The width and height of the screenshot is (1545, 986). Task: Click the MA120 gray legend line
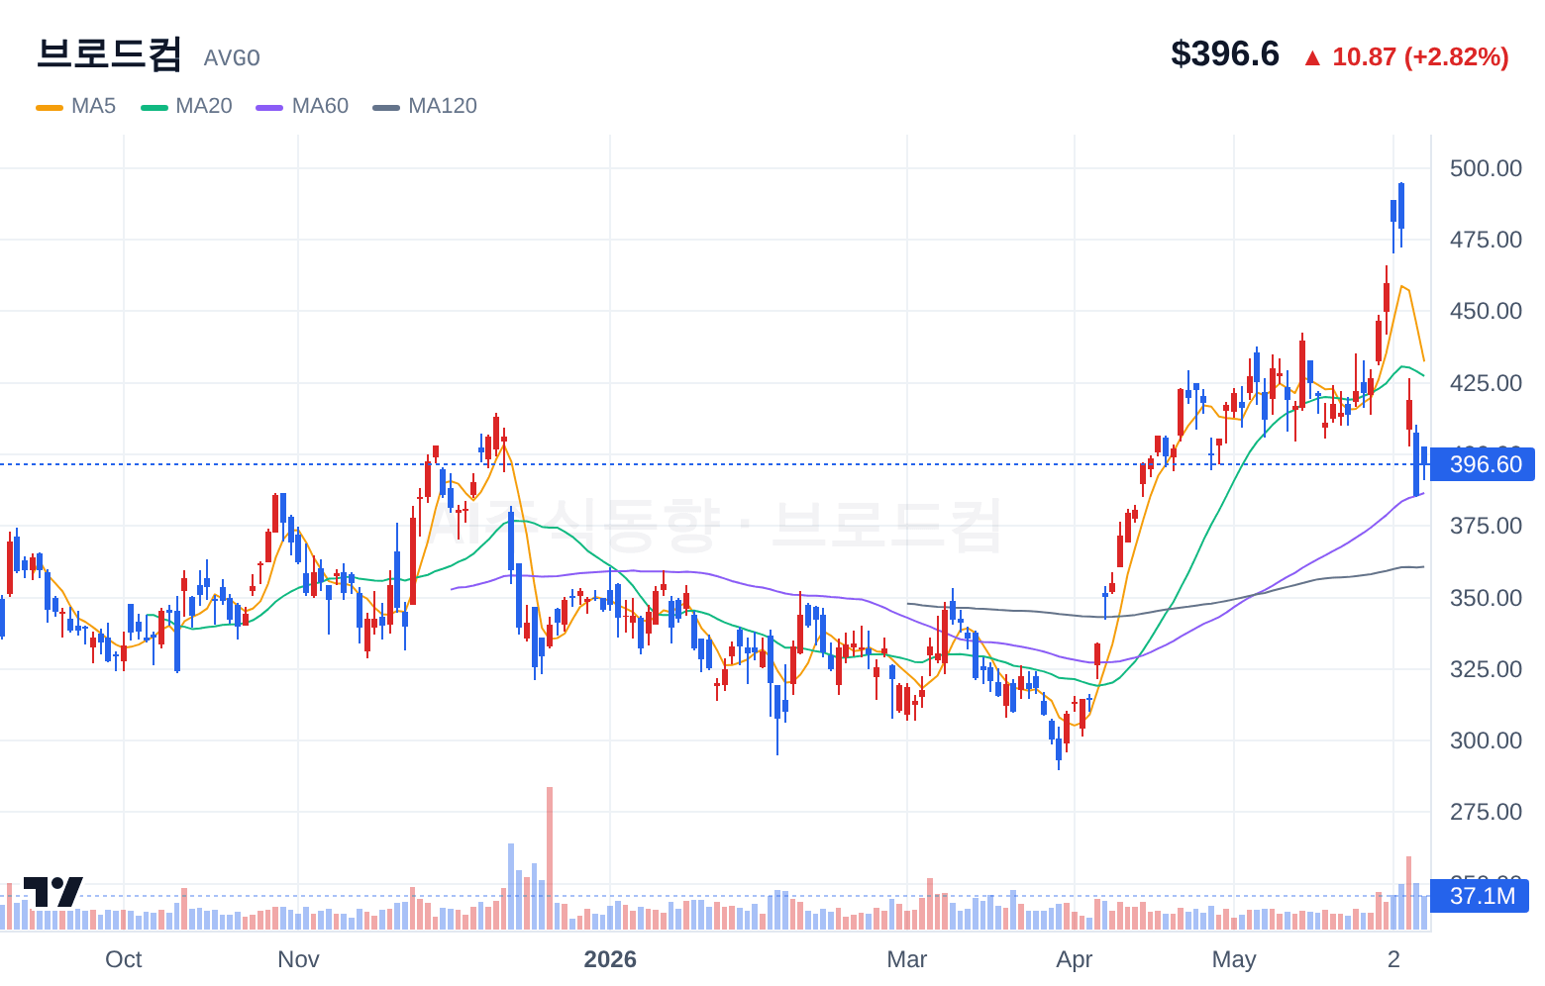coord(386,107)
